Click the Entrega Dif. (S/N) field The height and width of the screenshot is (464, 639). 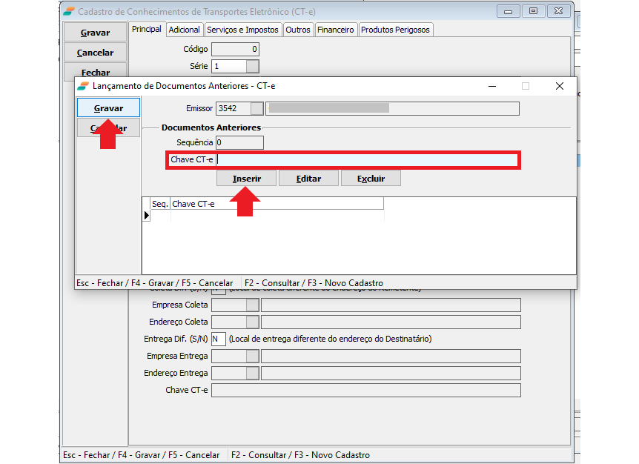pos(218,339)
